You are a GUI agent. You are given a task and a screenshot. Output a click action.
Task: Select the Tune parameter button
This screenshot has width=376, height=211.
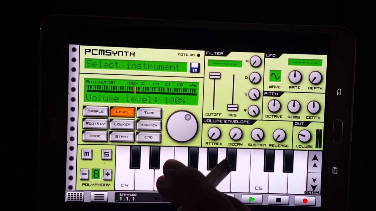click(149, 113)
